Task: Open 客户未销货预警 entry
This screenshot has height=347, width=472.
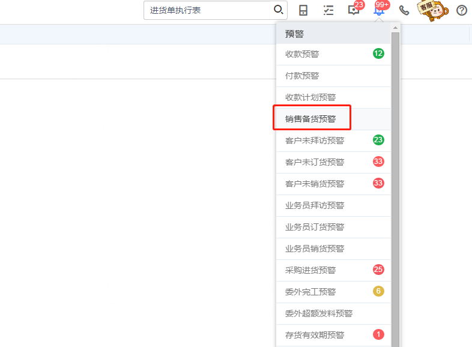Action: coord(333,184)
